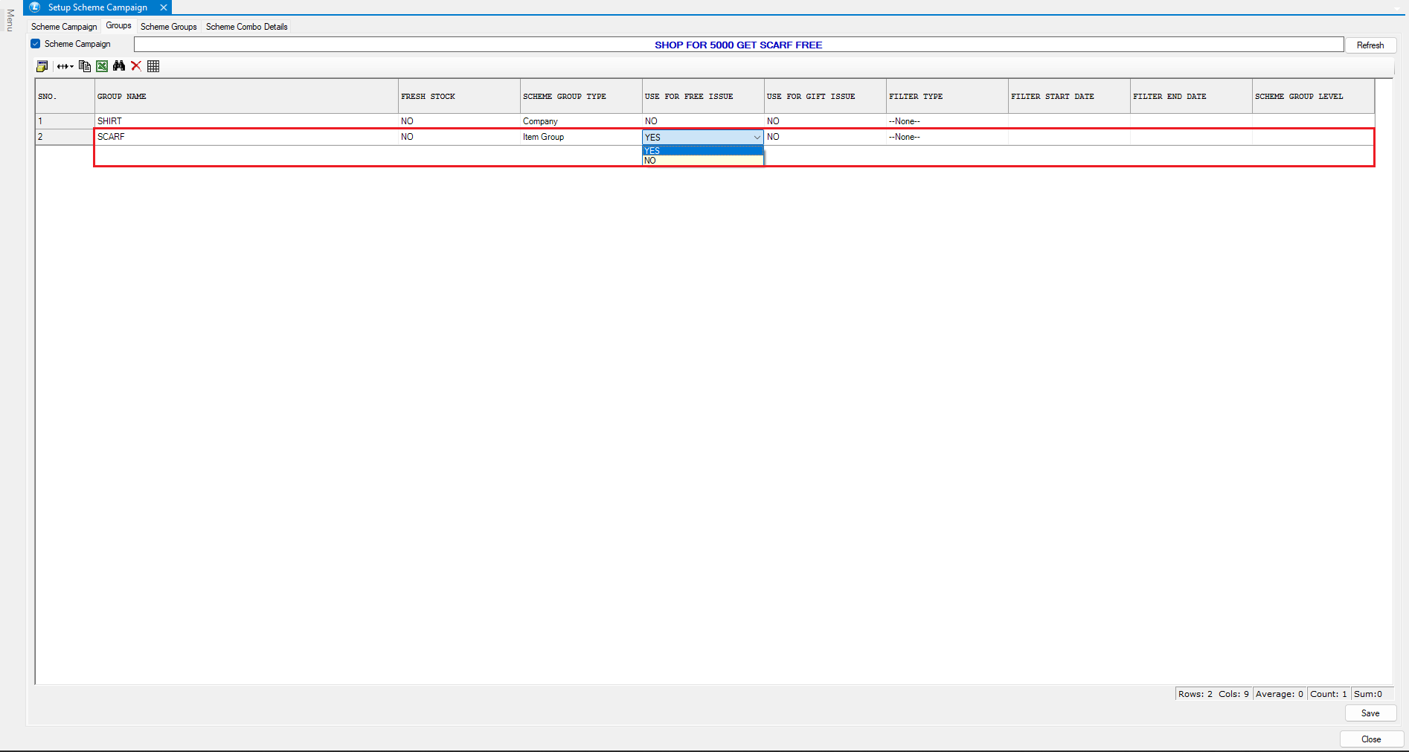Open the Scheme Combo Details tab
The height and width of the screenshot is (752, 1409).
pos(246,27)
